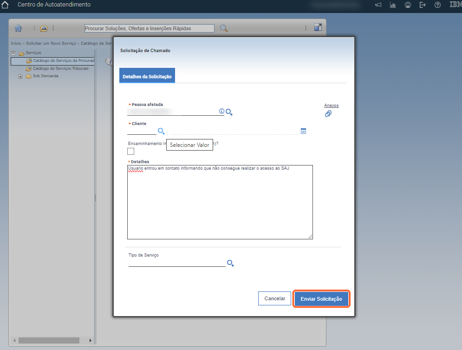Open lookup for Pessoa afetada field

pyautogui.click(x=229, y=112)
